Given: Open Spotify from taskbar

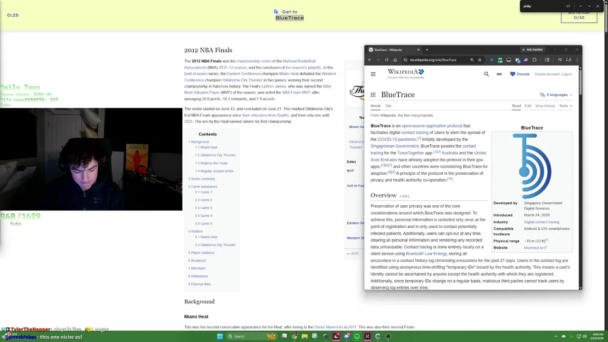Looking at the screenshot, I should pos(357,336).
